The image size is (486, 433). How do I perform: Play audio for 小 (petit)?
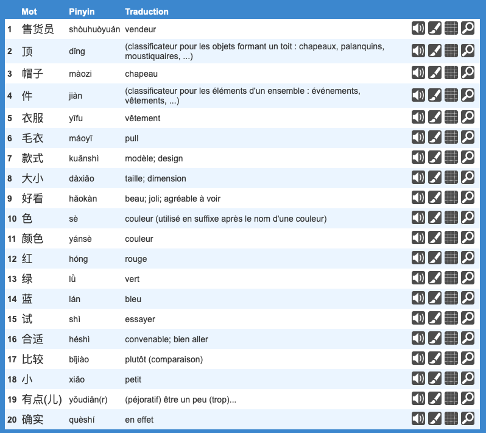point(418,379)
